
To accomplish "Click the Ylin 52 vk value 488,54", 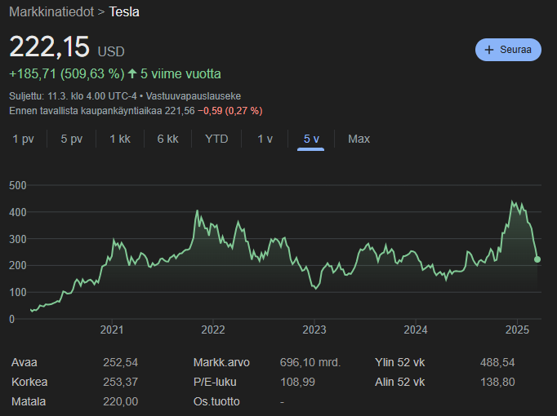I will (497, 362).
